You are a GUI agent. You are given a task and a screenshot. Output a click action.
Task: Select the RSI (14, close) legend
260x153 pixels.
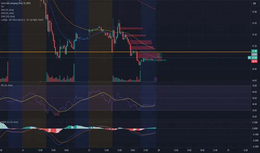[x=7, y=85]
